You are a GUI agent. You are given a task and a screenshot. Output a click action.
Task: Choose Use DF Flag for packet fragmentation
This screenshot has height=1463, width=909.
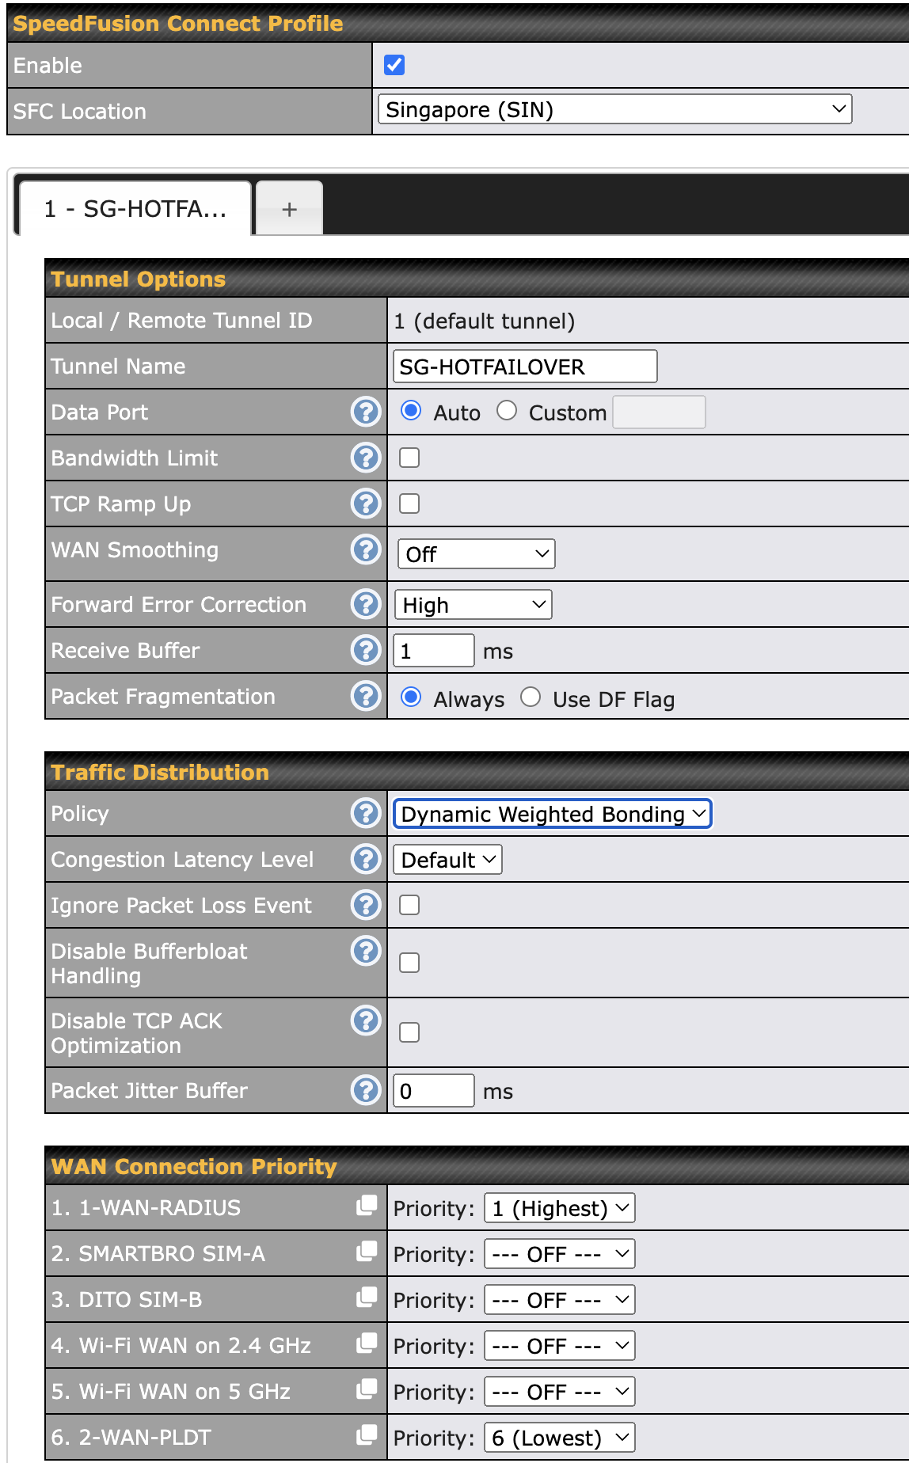[x=531, y=697]
